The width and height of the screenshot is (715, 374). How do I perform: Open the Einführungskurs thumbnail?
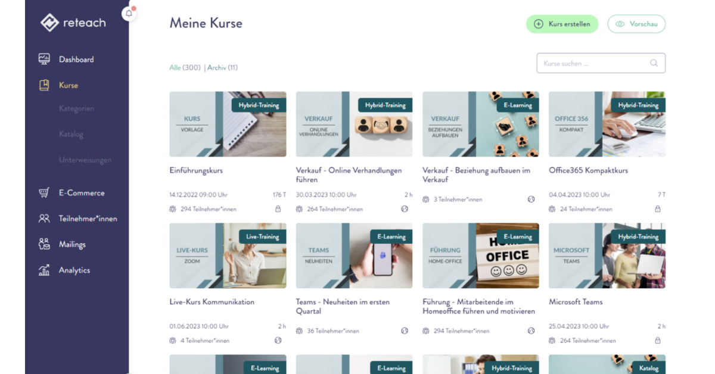228,124
